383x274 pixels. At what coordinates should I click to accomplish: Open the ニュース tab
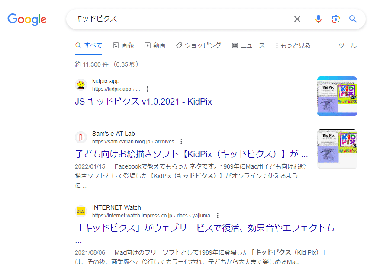[248, 45]
